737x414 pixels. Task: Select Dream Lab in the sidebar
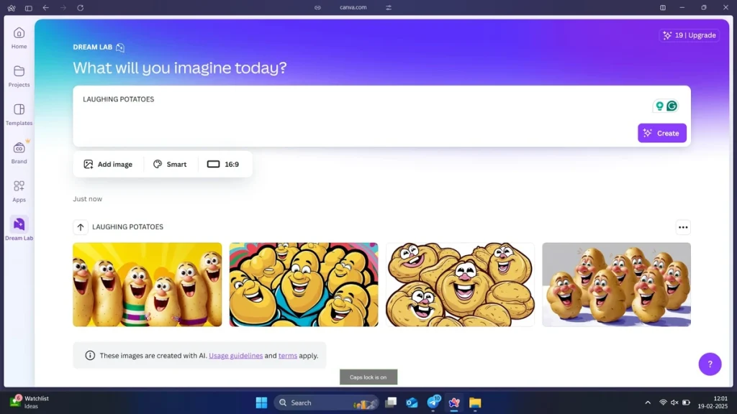point(19,229)
